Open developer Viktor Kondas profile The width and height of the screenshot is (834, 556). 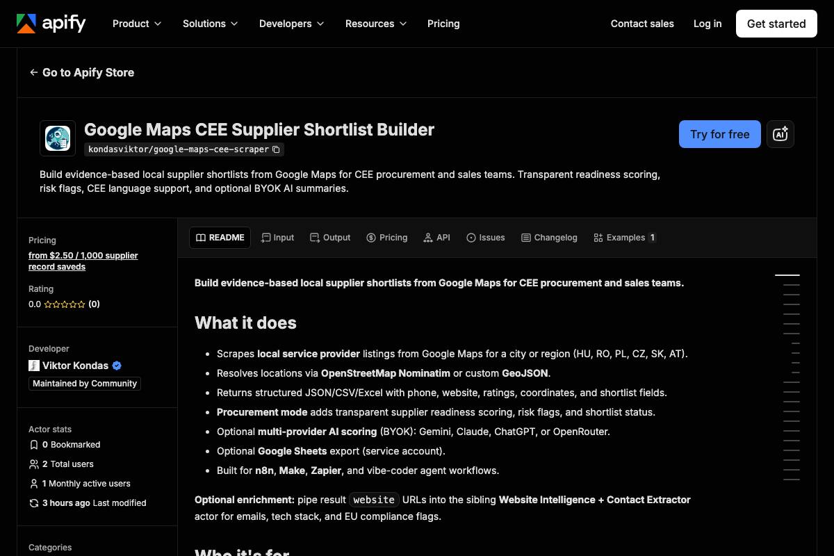[75, 366]
